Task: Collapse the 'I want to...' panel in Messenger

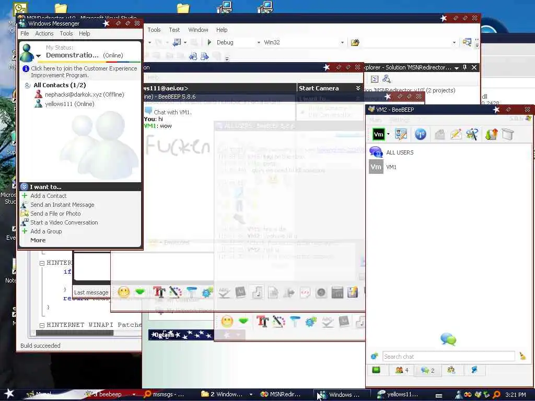Action: point(24,187)
